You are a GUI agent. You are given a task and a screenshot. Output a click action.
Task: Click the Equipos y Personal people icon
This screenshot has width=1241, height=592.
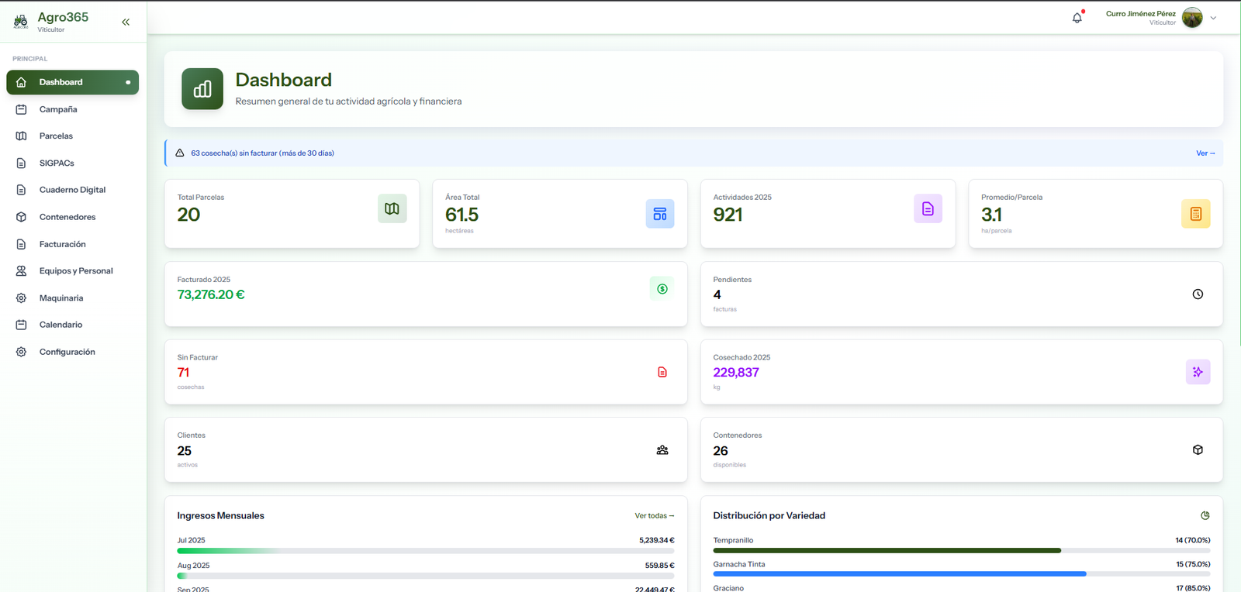[x=22, y=271]
